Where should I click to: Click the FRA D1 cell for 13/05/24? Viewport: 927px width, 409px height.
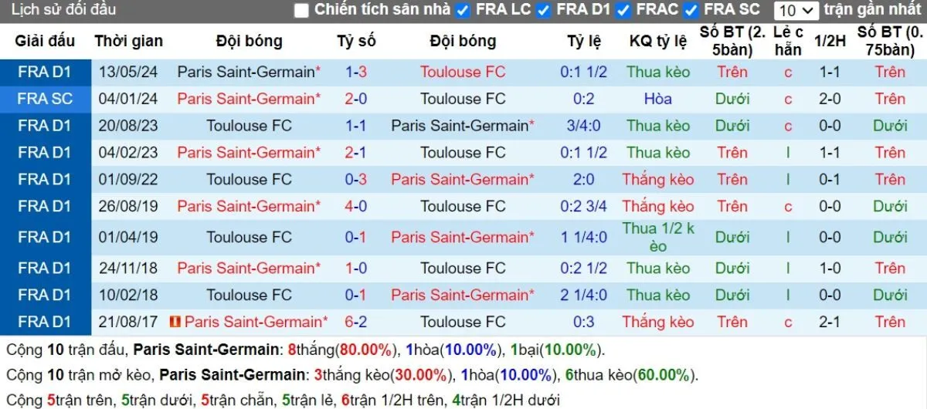(x=45, y=72)
